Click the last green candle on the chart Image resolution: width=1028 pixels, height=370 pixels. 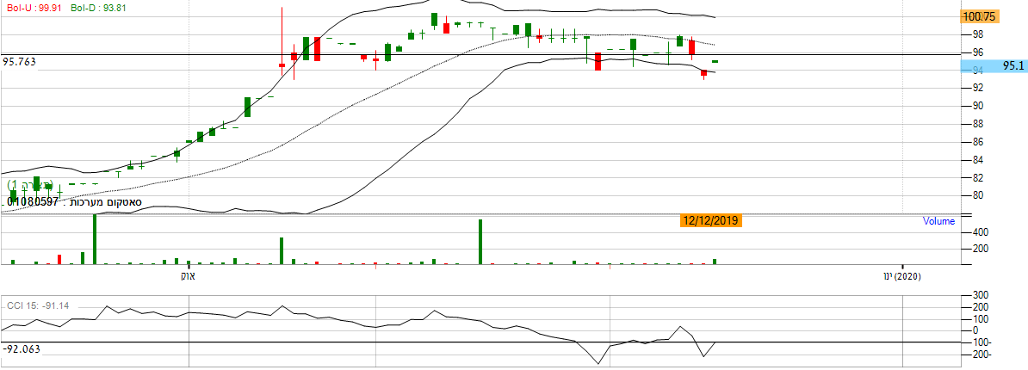click(715, 62)
